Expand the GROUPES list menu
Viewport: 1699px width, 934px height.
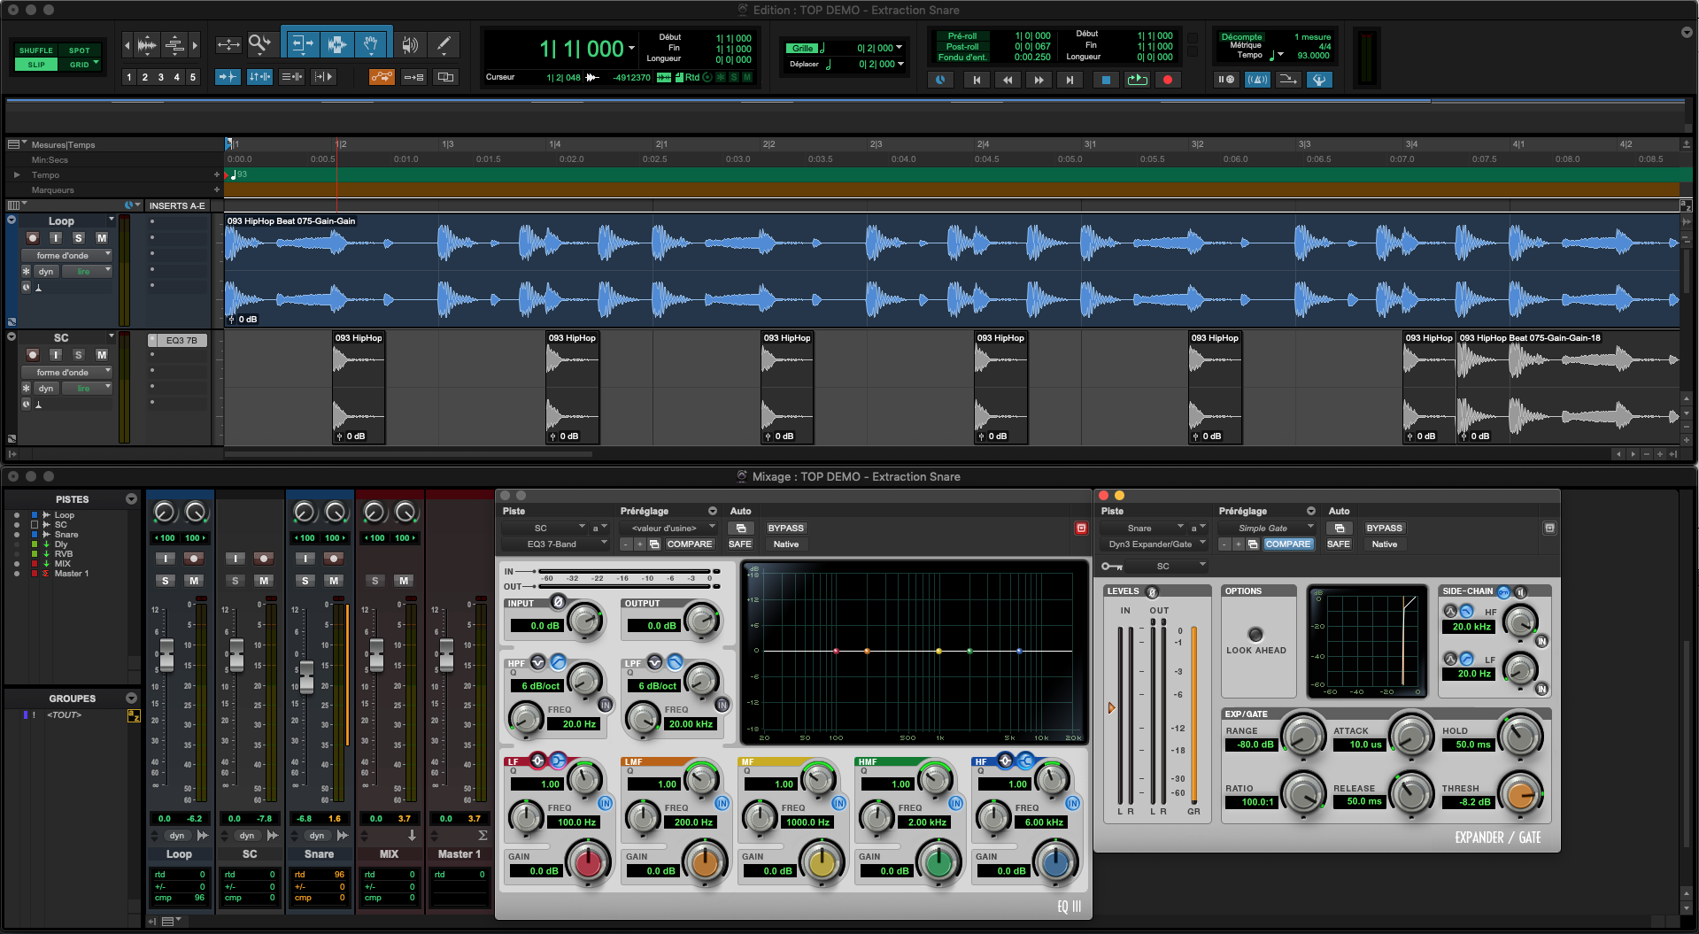(131, 699)
